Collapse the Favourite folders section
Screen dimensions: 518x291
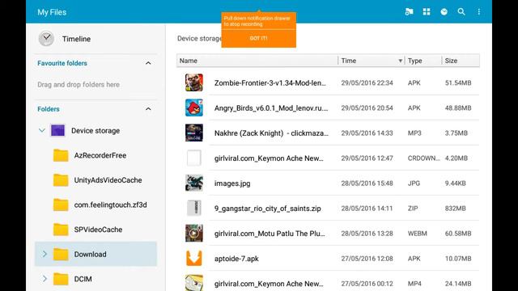148,63
